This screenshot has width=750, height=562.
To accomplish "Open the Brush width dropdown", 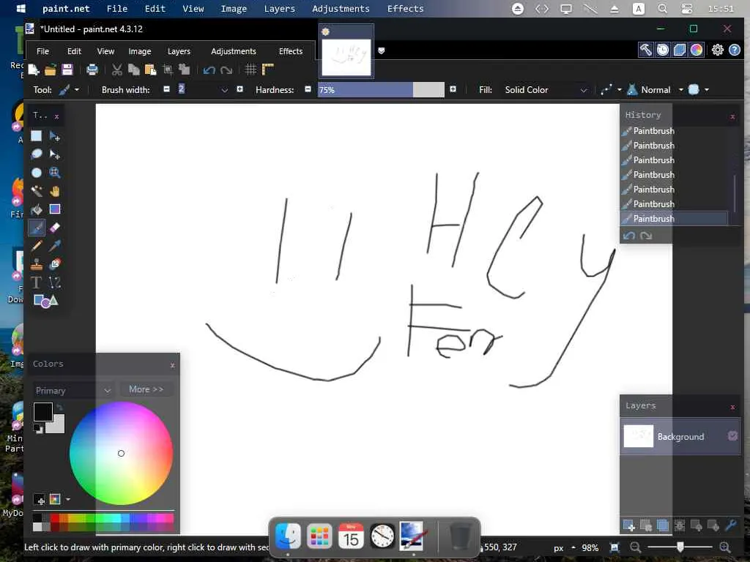I will click(224, 90).
